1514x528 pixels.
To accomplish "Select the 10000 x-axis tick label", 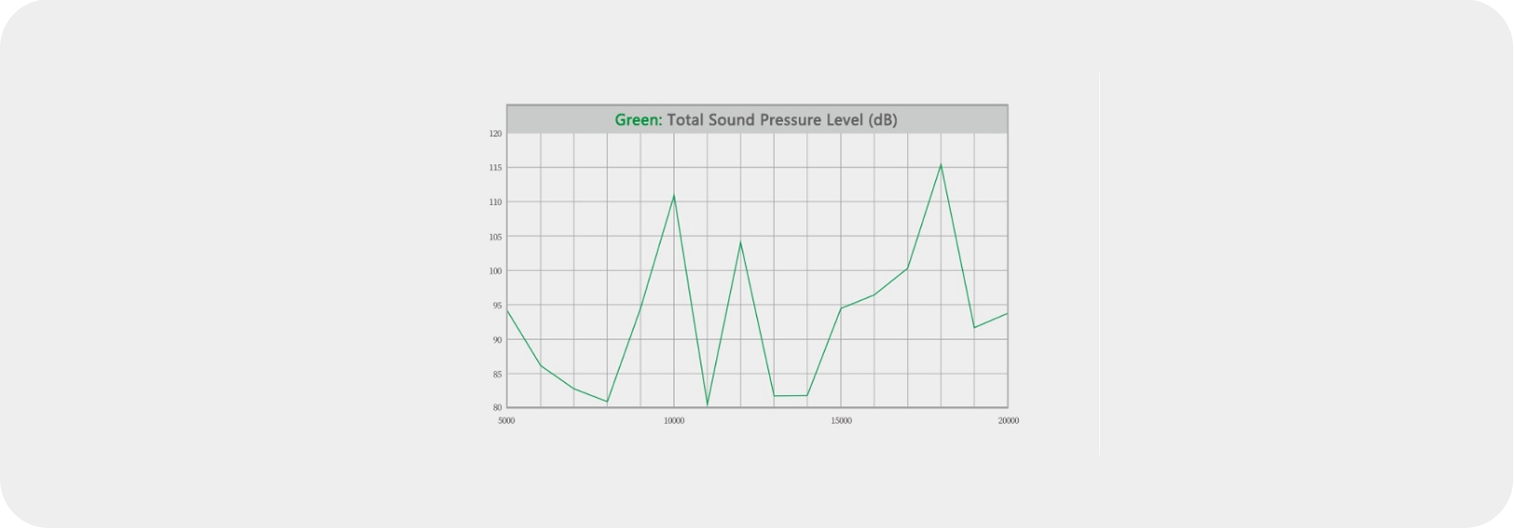I will [x=673, y=421].
